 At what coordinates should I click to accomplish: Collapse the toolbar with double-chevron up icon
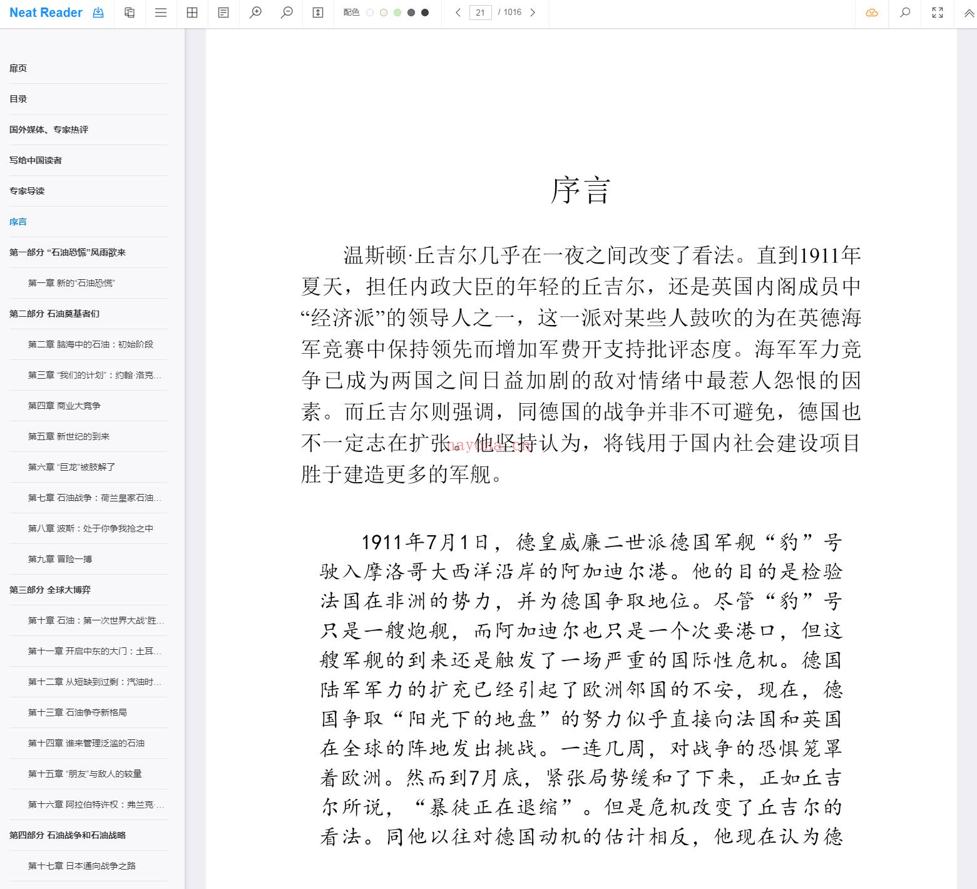click(x=968, y=13)
